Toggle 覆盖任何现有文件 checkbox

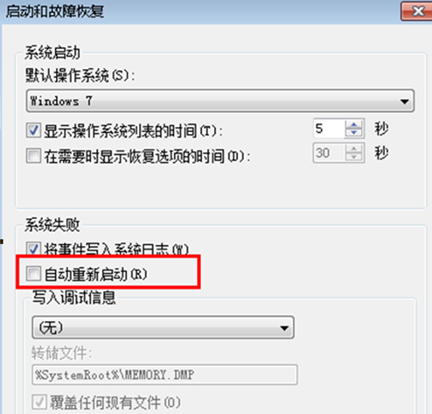(39, 402)
